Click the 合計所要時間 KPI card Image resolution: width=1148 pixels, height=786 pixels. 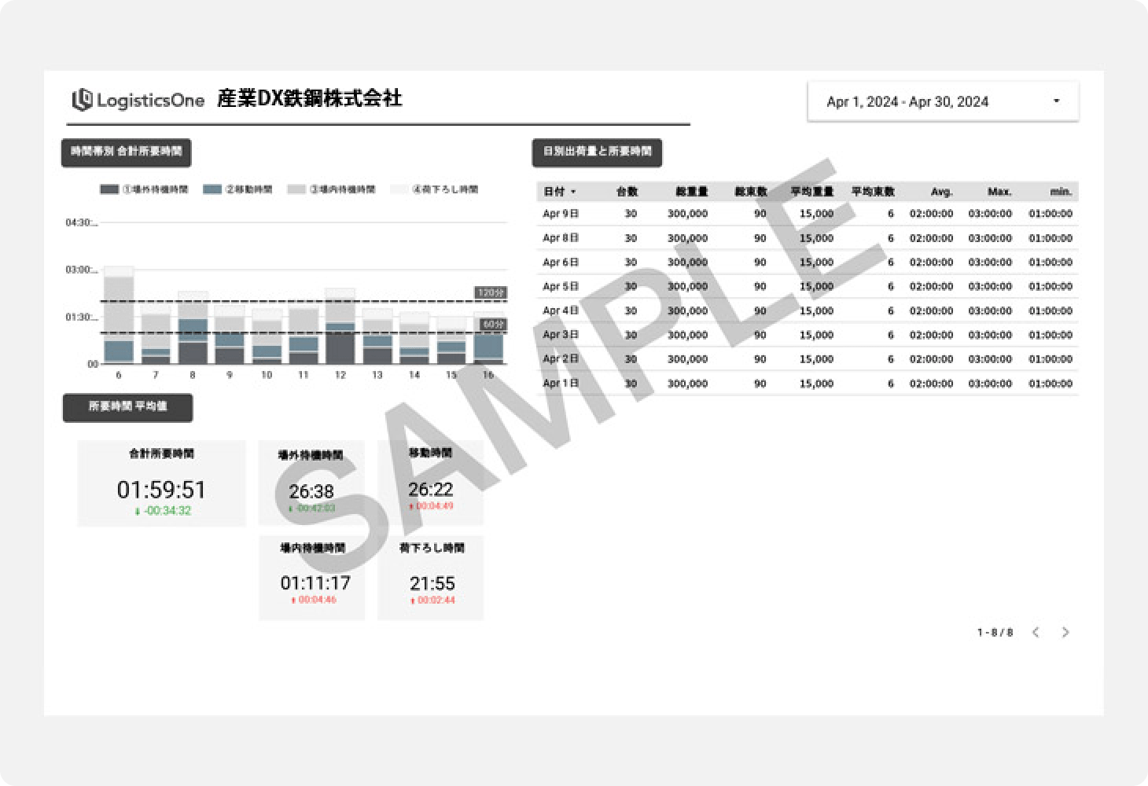161,483
